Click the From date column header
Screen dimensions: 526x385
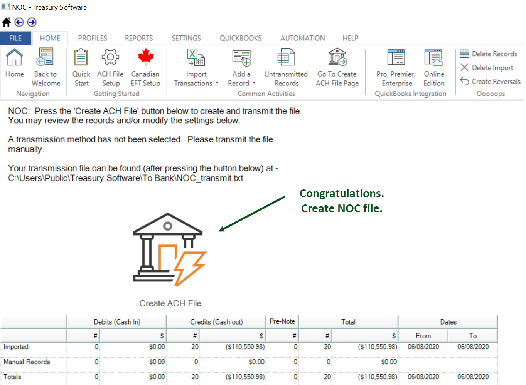(x=423, y=336)
